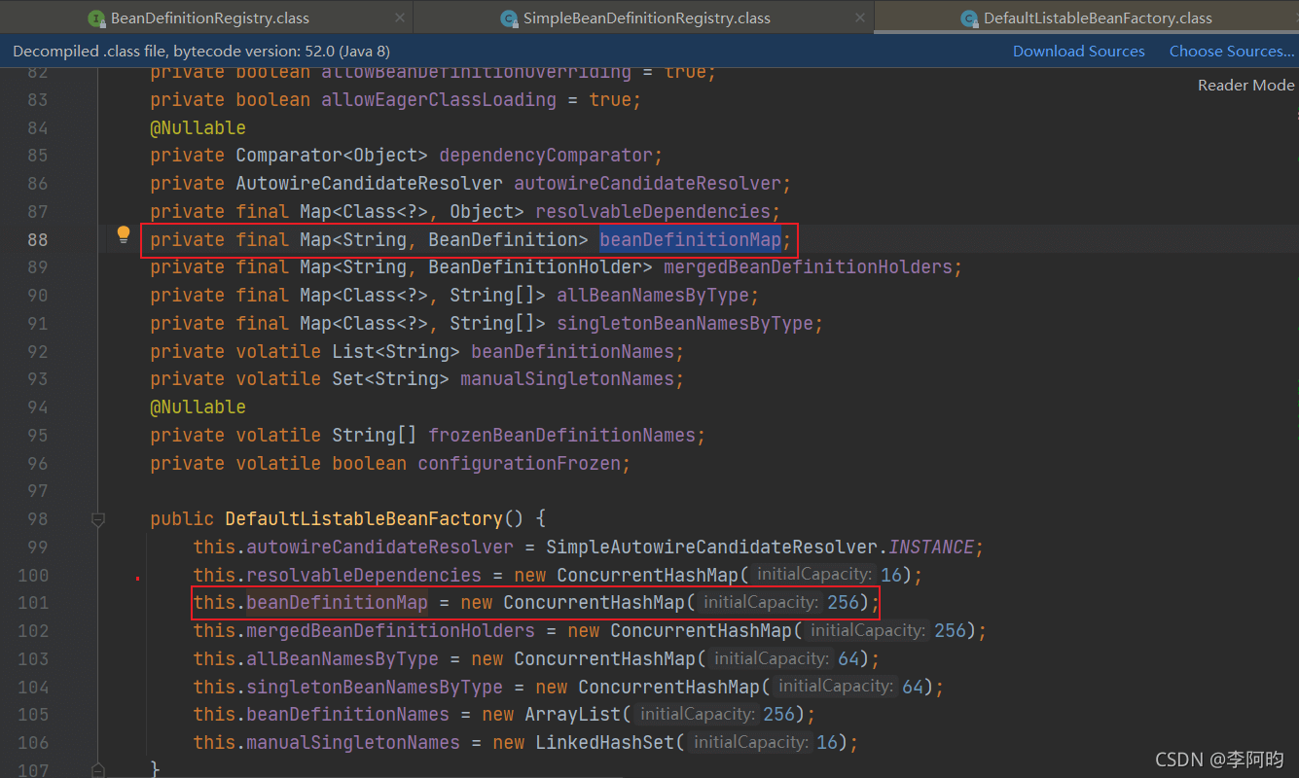Switch to SimpleBeanDefinitionRegistry.class tab
1299x778 pixels.
[646, 18]
